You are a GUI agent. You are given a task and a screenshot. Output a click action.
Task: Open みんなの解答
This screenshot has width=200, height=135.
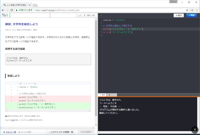(25, 132)
